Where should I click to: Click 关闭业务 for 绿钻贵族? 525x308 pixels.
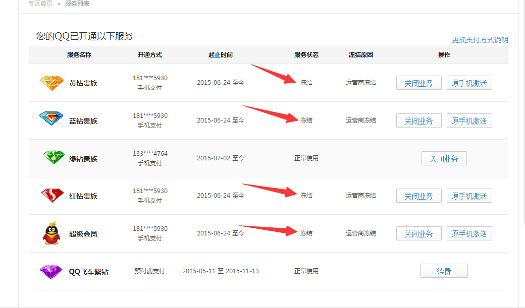444,158
